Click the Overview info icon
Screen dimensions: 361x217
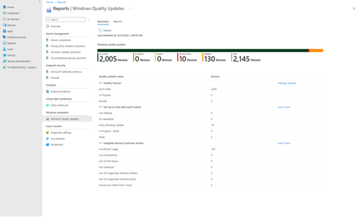pyautogui.click(x=47, y=26)
